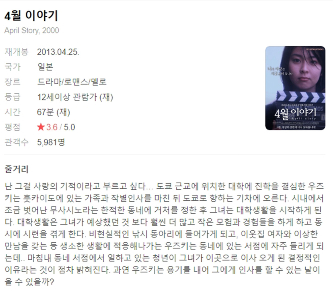Click the genre text 드라마/로맨스/멜로
Screen dimensions: 335x294
(72, 82)
